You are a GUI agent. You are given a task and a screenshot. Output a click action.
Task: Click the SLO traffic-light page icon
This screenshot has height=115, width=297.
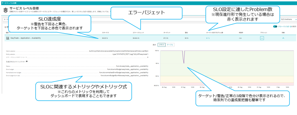point(6,10)
